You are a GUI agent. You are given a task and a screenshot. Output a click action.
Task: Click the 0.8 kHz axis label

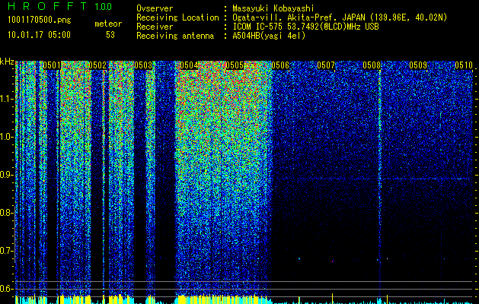pyautogui.click(x=7, y=213)
